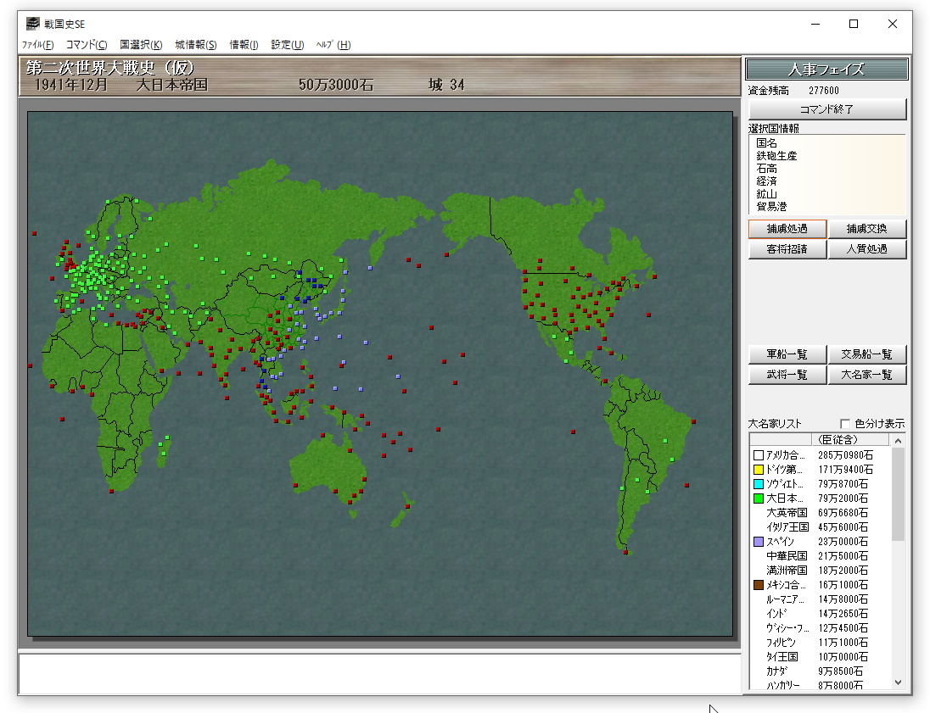Image resolution: width=930 pixels, height=713 pixels.
Task: Click the daimyo list scroll-up arrow
Action: point(899,440)
